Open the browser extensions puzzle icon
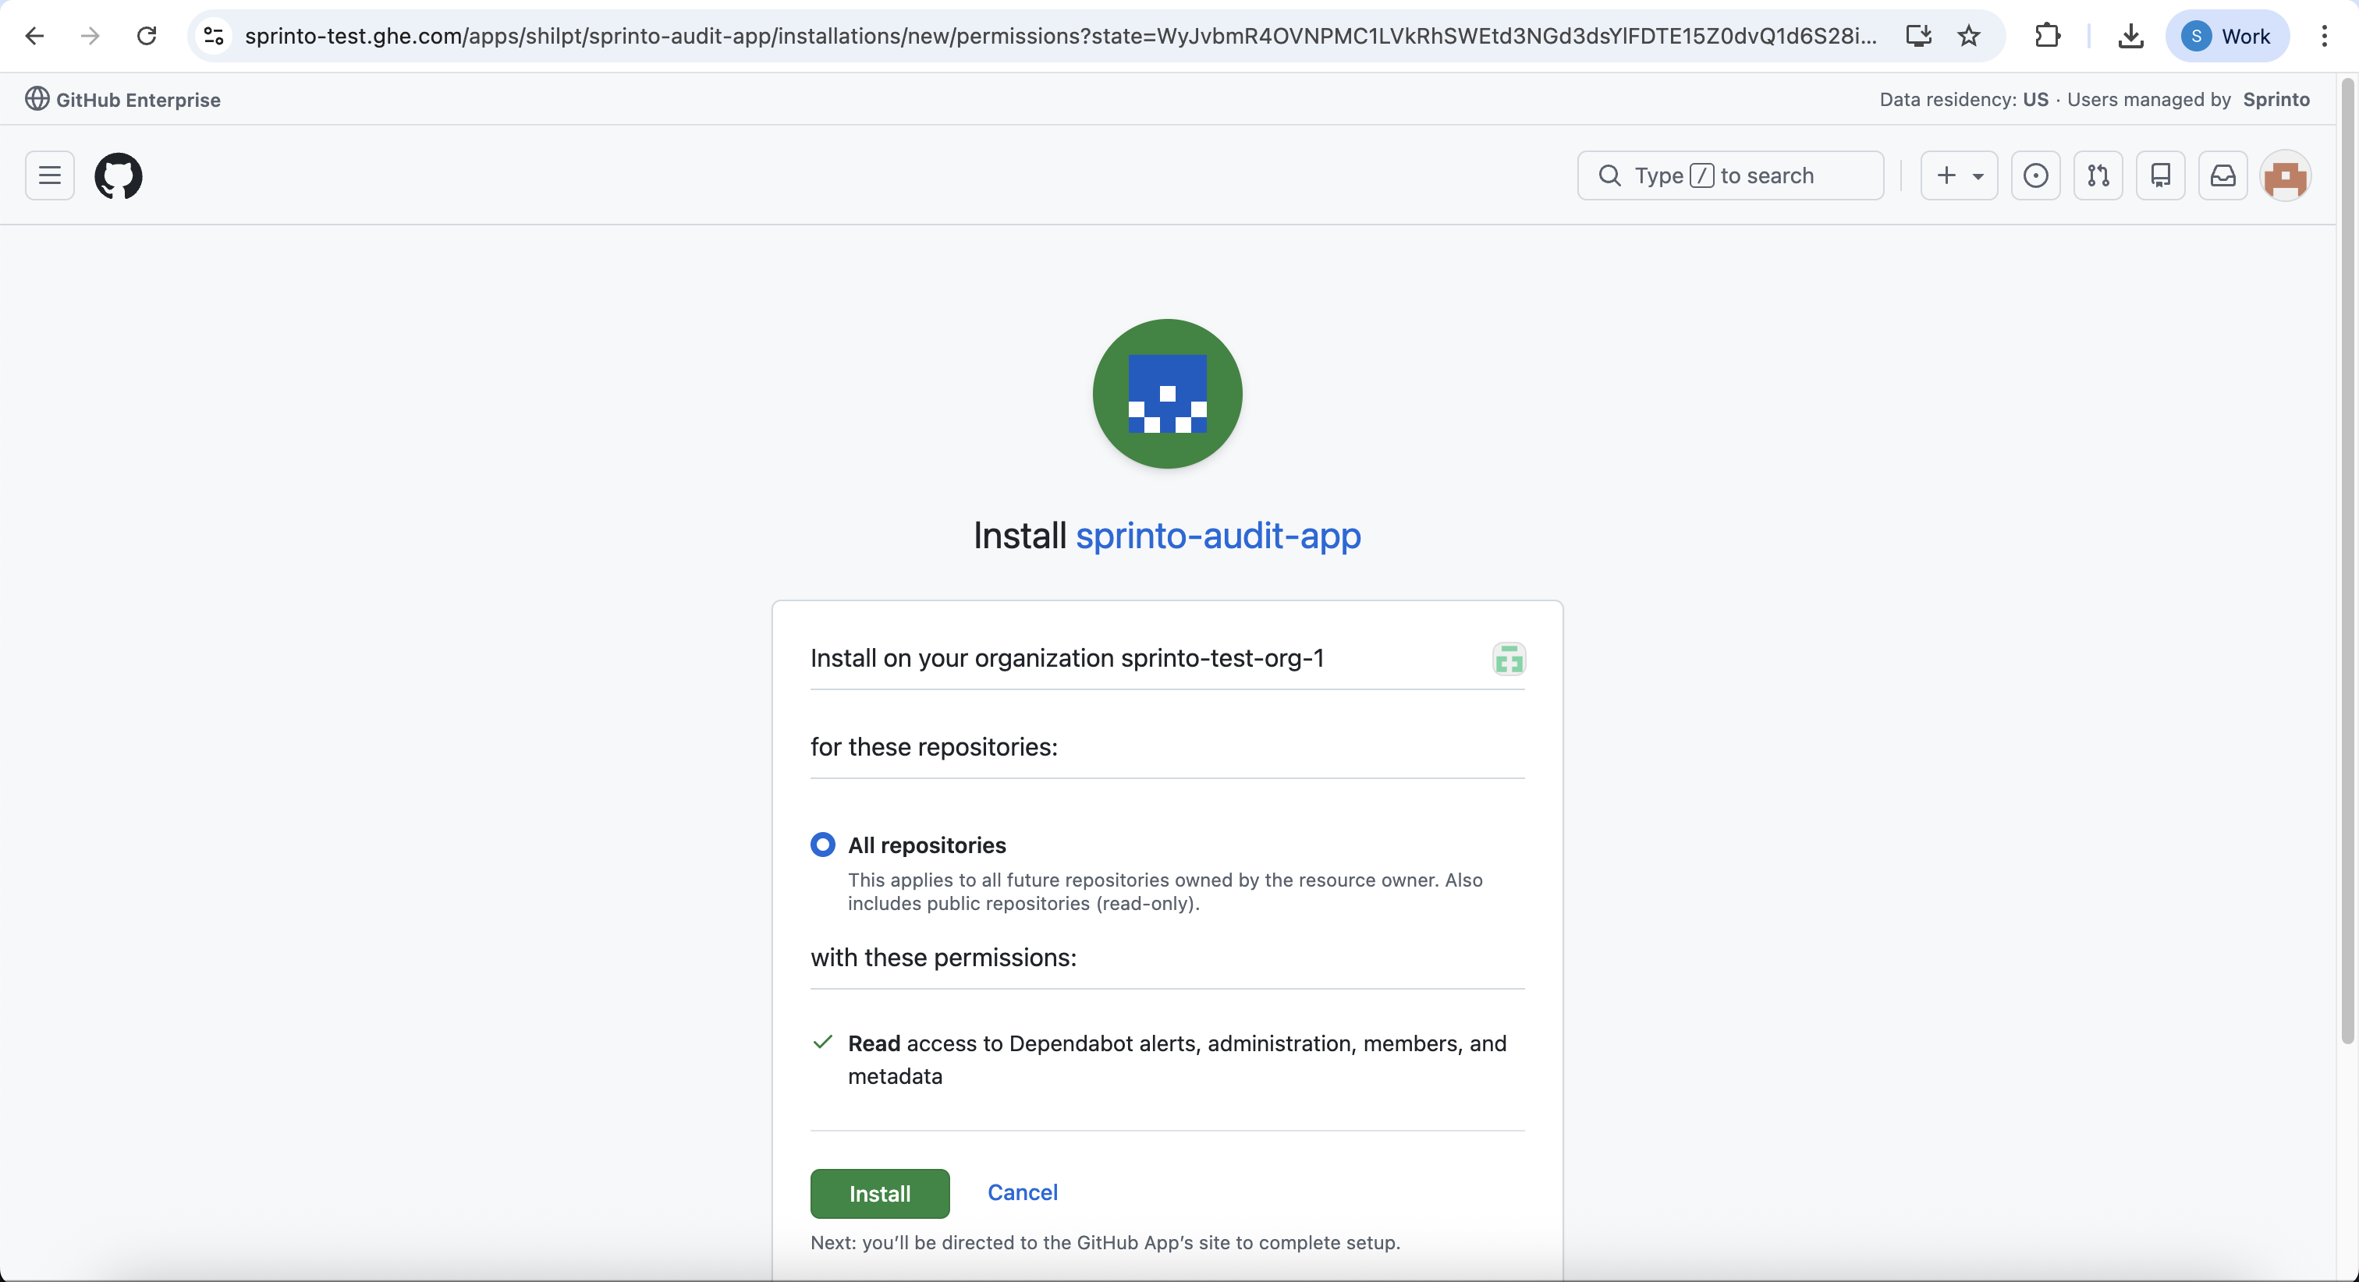 point(2047,36)
